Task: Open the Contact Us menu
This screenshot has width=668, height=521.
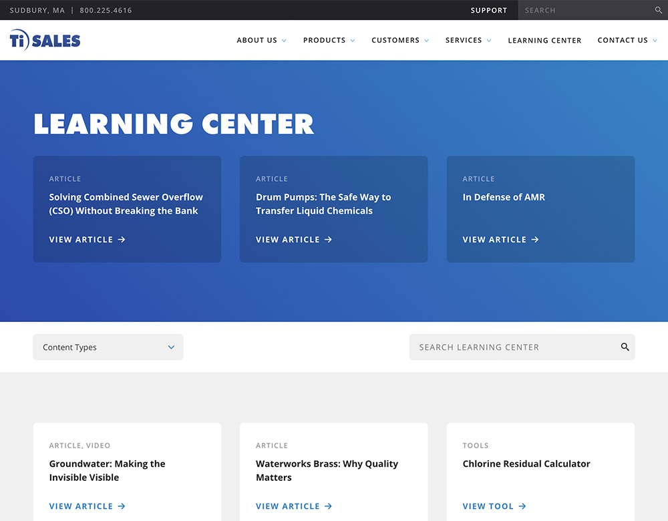Action: pos(623,40)
